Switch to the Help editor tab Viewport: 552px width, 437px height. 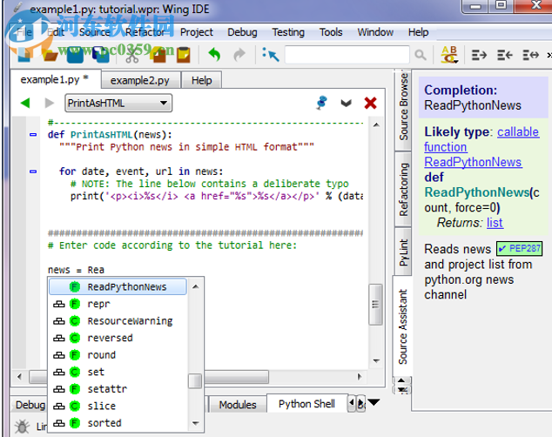(201, 80)
